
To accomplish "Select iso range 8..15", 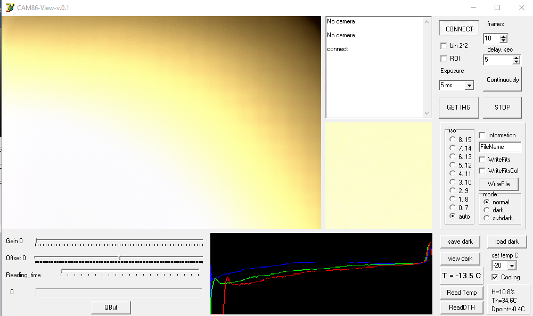I will [452, 139].
